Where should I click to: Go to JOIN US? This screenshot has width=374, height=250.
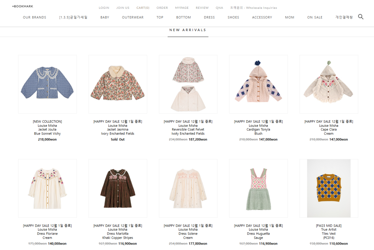[x=123, y=8]
